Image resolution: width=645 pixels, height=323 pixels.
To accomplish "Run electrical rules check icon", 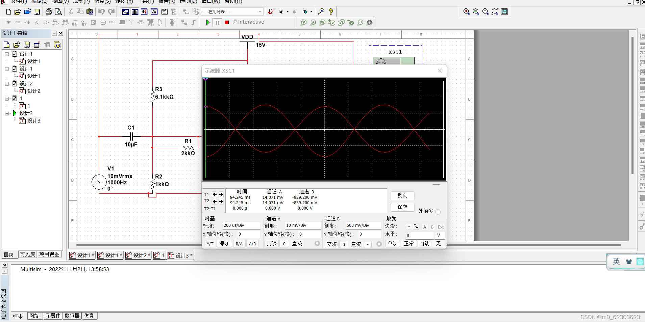I will coord(271,12).
